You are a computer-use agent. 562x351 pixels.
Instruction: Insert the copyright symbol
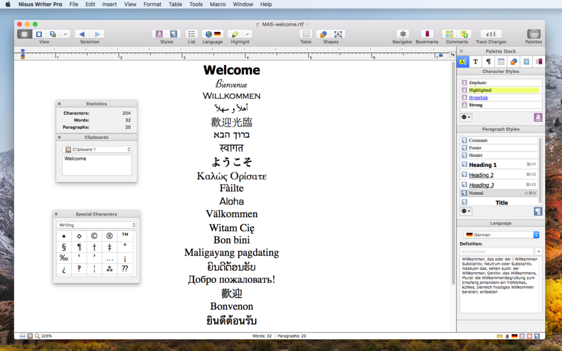point(94,236)
